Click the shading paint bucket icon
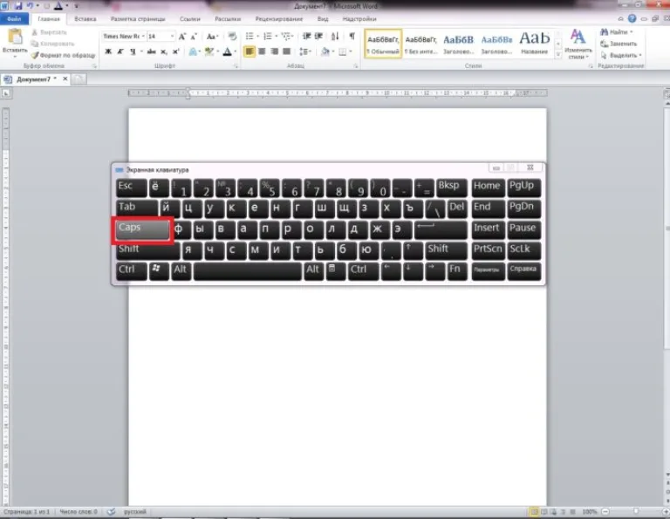Image resolution: width=670 pixels, height=519 pixels. coord(325,51)
